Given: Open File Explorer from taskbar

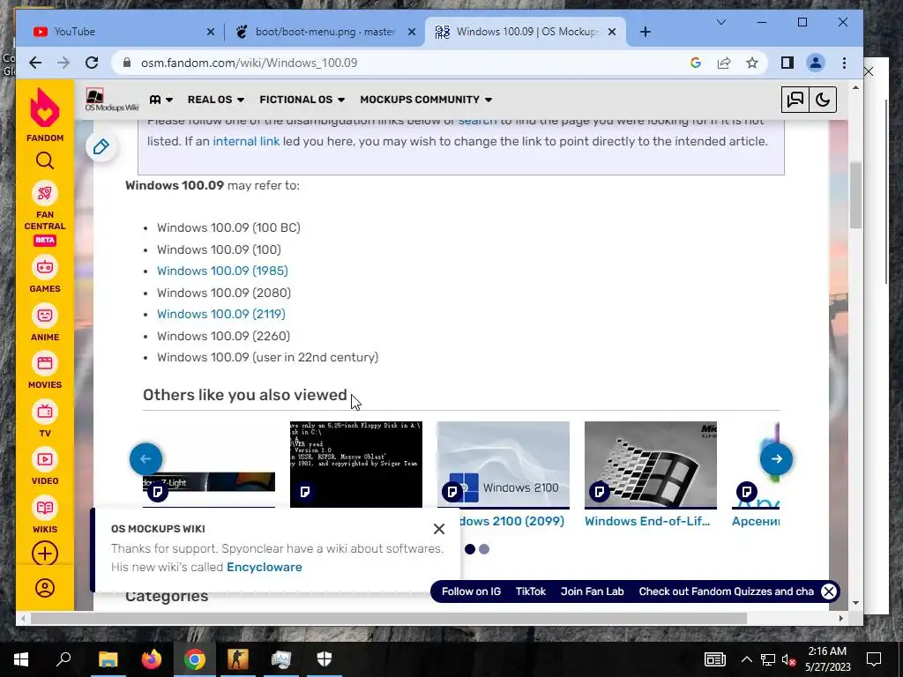Looking at the screenshot, I should point(108,659).
